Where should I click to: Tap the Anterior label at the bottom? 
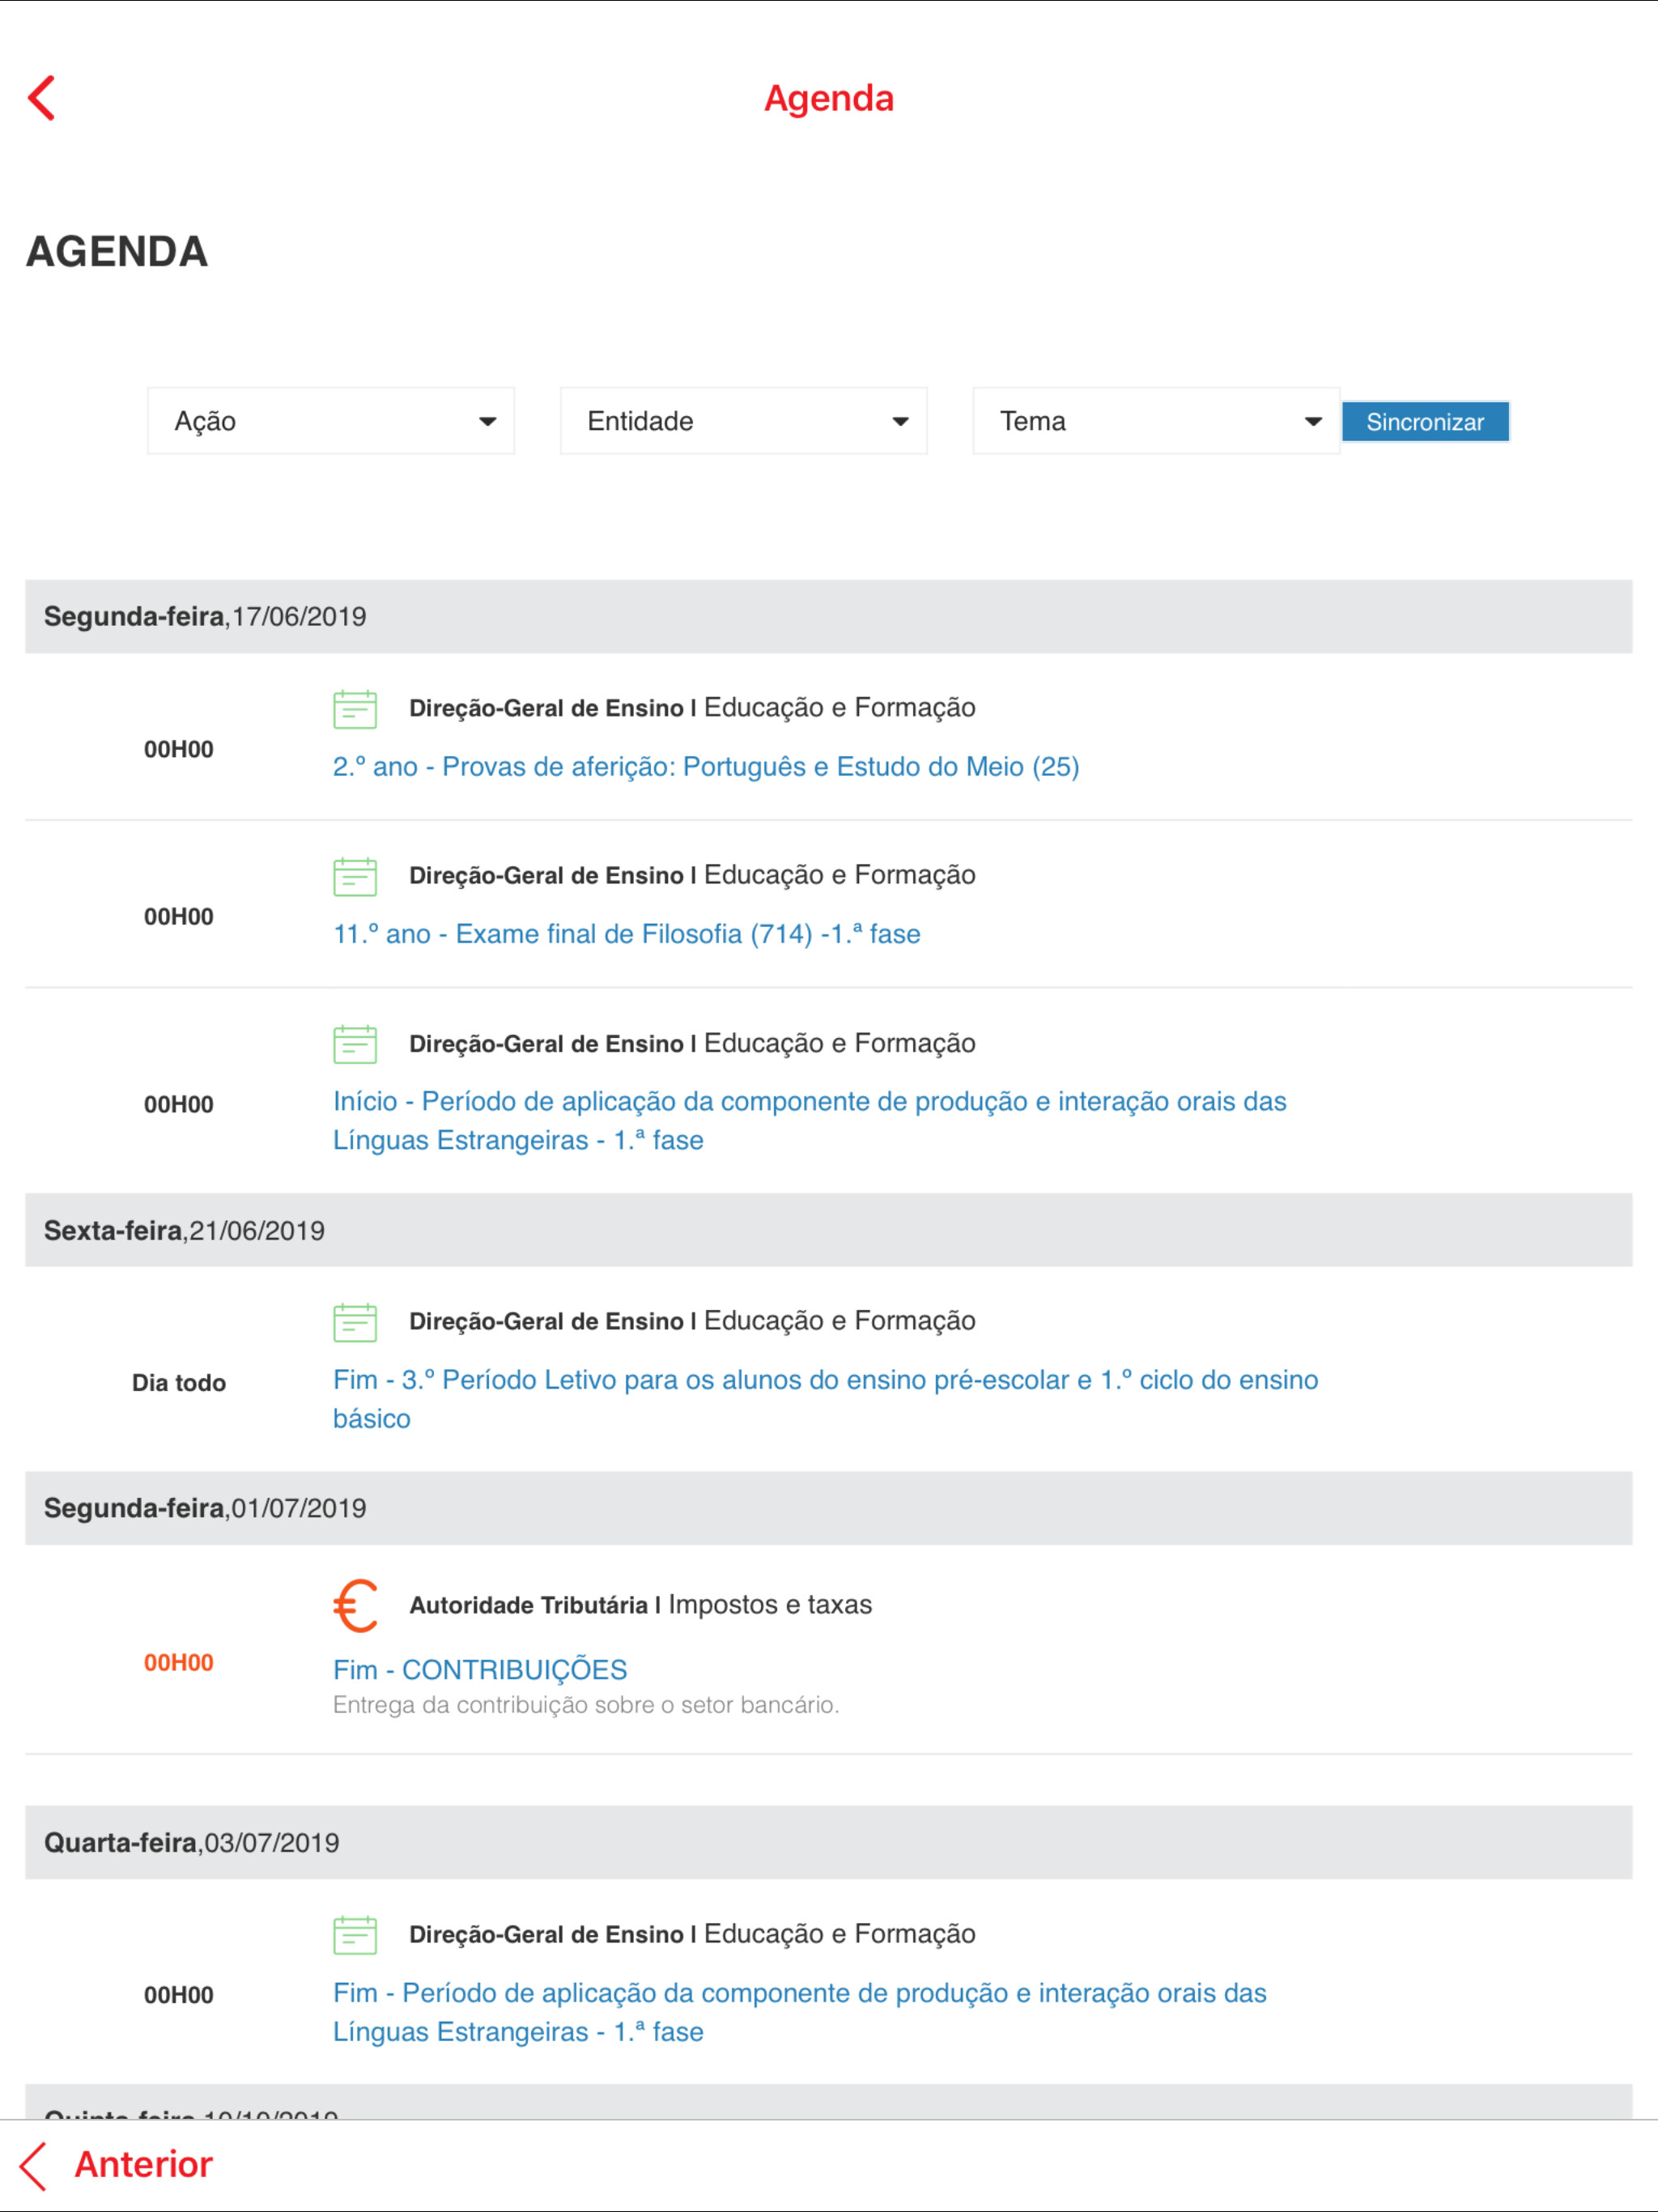click(x=144, y=2165)
